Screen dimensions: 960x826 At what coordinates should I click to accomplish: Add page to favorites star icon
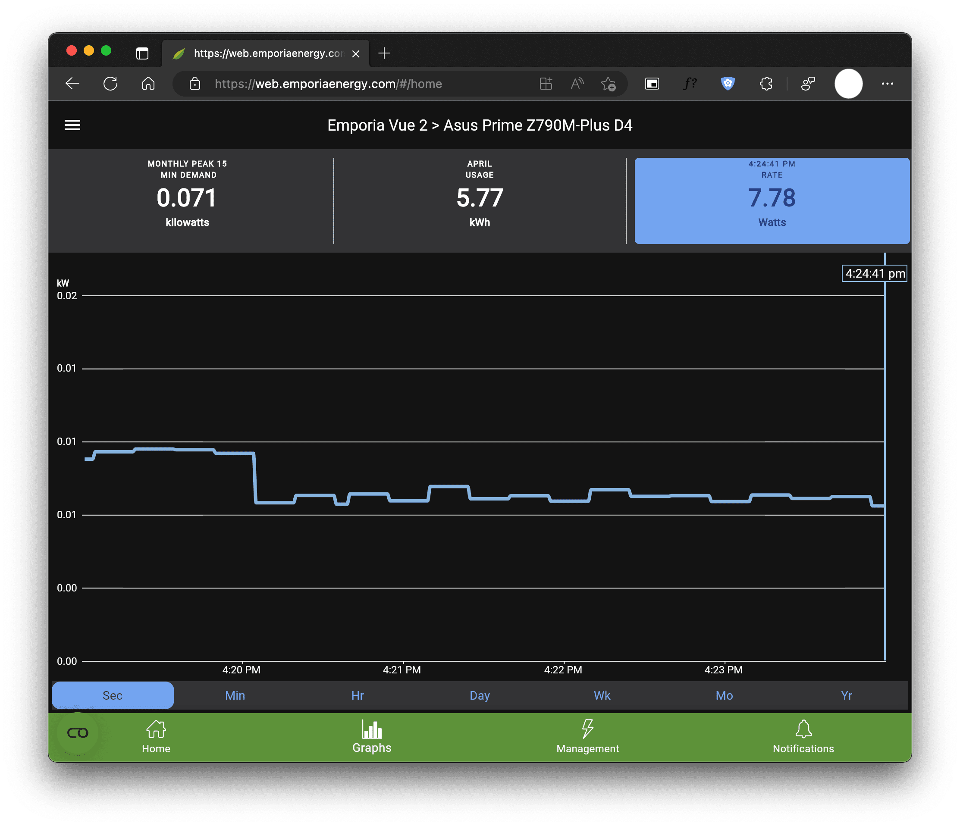(x=608, y=84)
